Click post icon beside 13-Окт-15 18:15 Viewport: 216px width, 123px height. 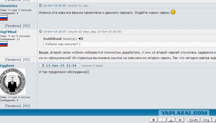pyautogui.click(x=40, y=31)
